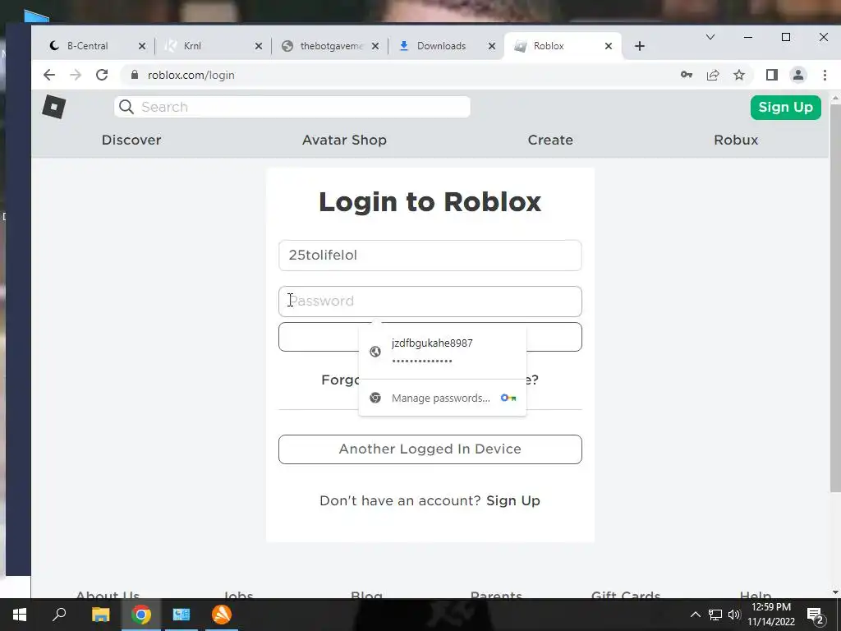Image resolution: width=841 pixels, height=631 pixels.
Task: Switch to the thebotgaveme tab
Action: pos(331,46)
